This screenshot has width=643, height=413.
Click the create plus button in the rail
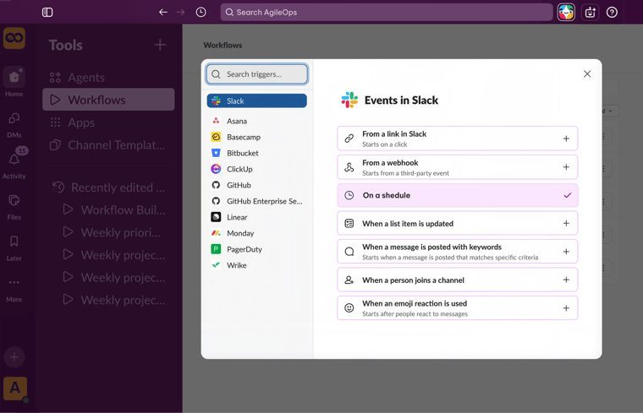14,357
